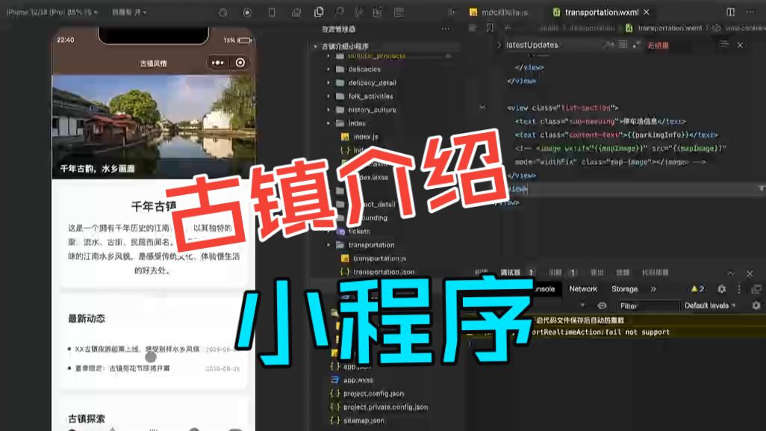
Task: Click the collapse-sidebar icon beside mockData tab
Action: click(452, 12)
